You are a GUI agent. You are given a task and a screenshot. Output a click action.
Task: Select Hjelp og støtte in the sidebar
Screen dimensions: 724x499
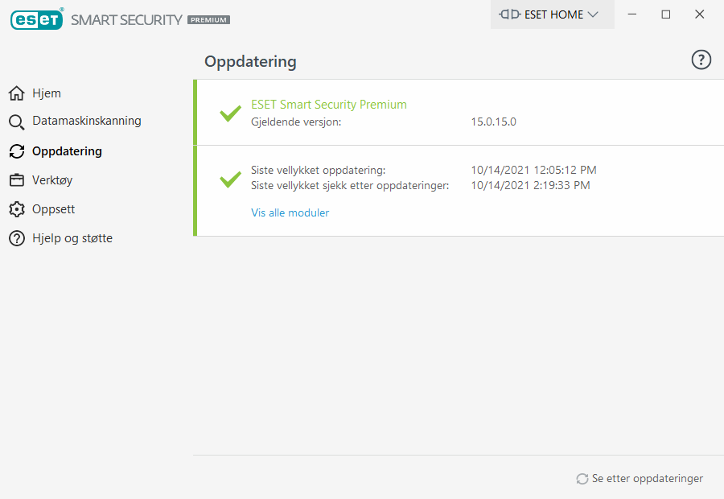(72, 238)
